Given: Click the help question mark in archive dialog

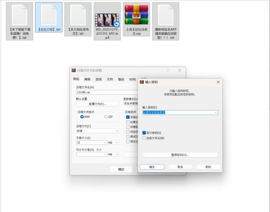Looking at the screenshot, I should pyautogui.click(x=168, y=70).
